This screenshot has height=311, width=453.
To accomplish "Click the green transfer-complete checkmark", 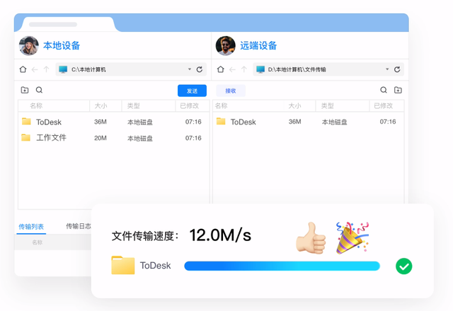I will coord(403,266).
